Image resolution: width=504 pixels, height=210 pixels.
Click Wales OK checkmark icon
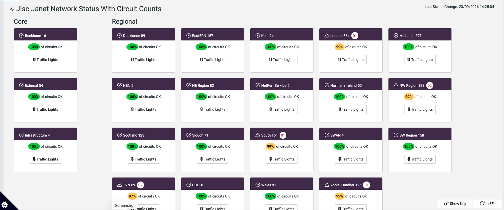tap(258, 185)
